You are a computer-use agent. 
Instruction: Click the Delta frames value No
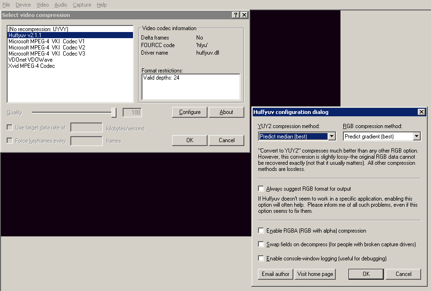point(199,38)
